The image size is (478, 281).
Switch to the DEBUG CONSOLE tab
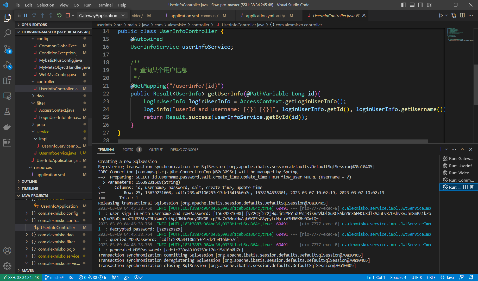[x=184, y=149]
